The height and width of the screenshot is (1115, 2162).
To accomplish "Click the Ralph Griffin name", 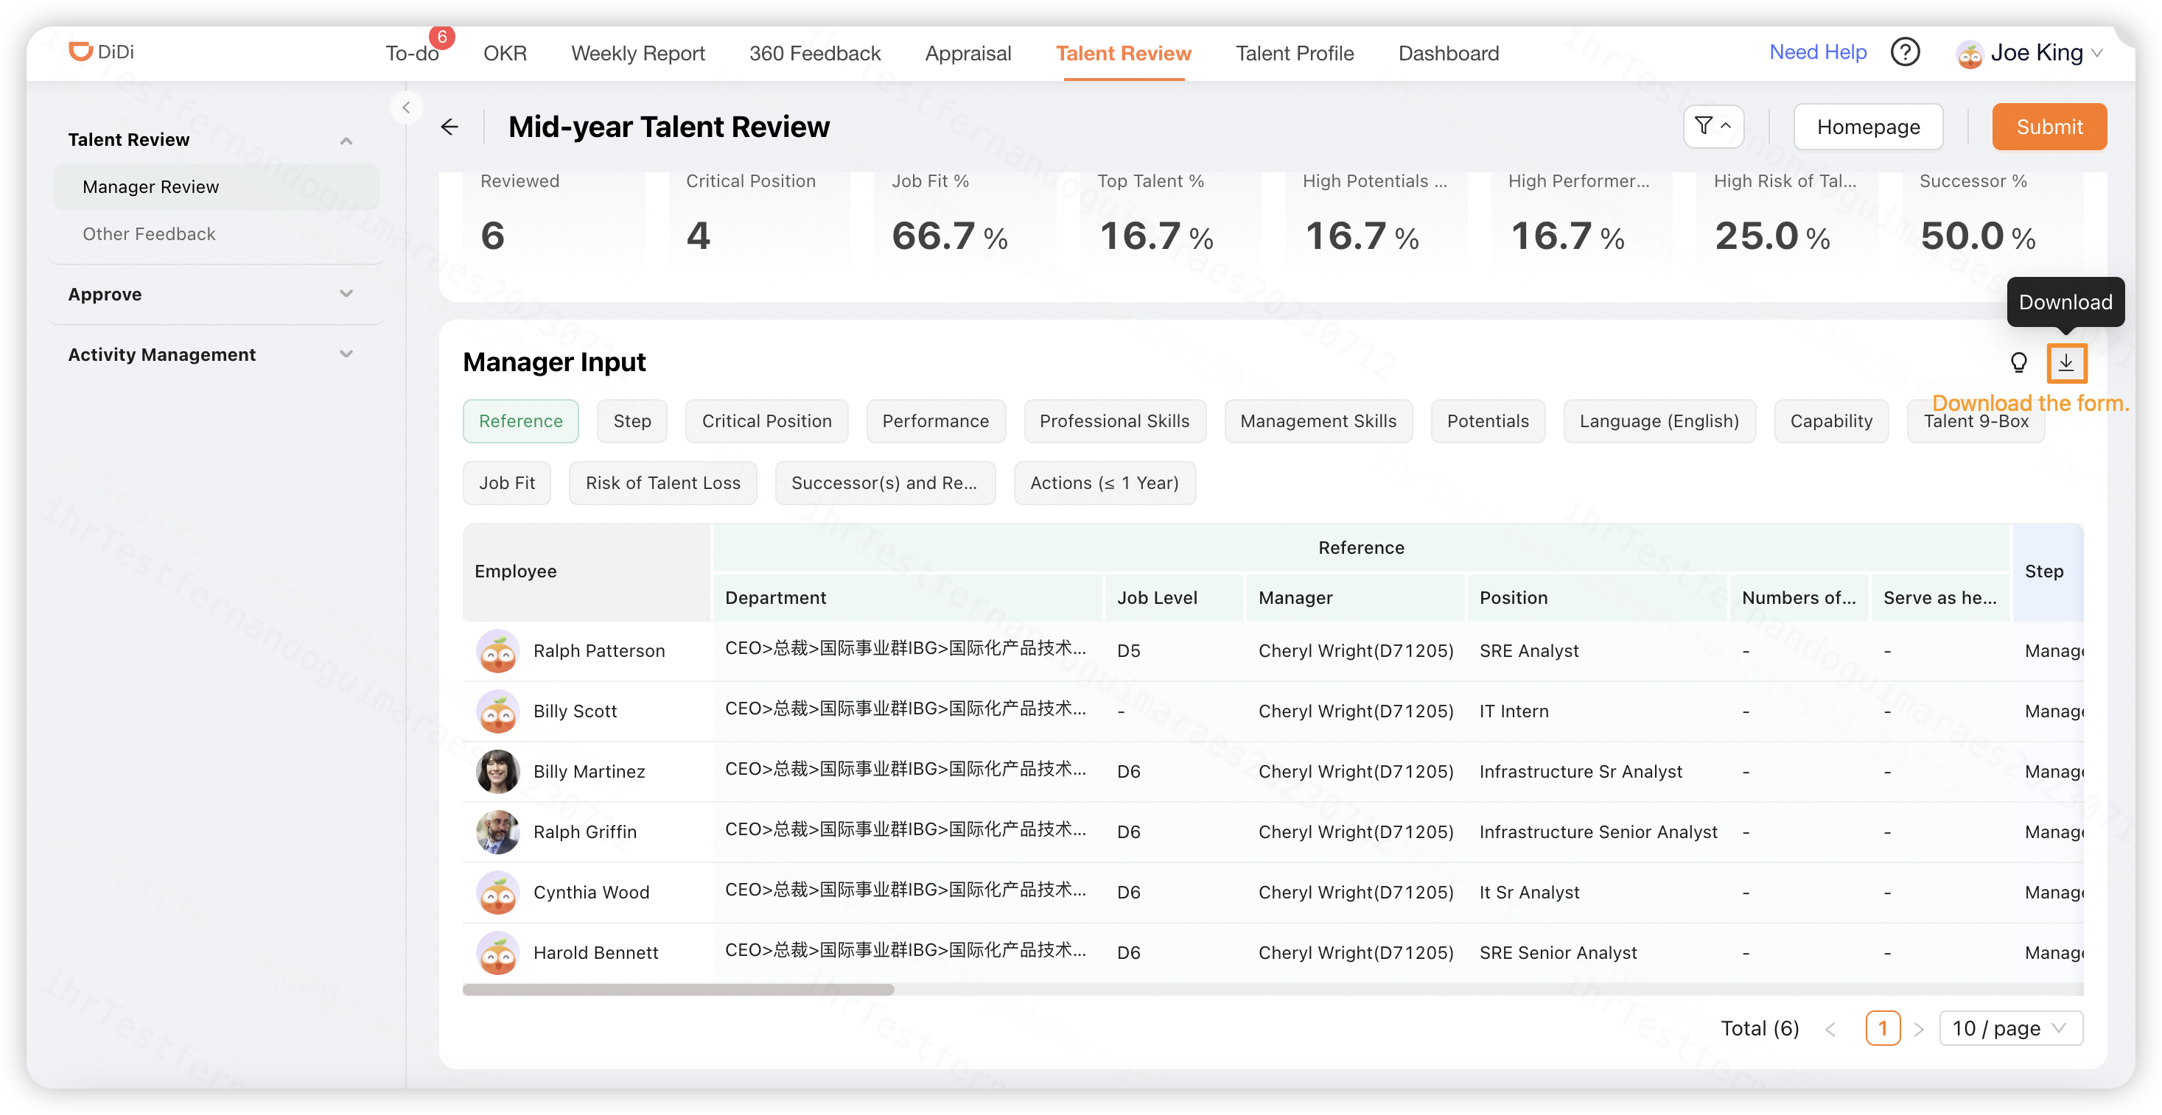I will tap(585, 832).
